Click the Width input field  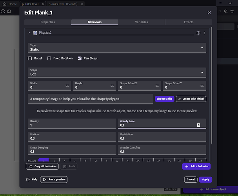pyautogui.click(x=49, y=86)
